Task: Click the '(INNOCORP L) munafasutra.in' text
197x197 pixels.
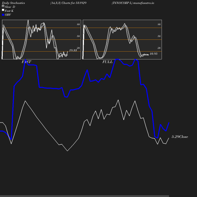Action: [133, 3]
